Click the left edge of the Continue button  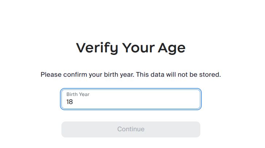tap(65, 129)
